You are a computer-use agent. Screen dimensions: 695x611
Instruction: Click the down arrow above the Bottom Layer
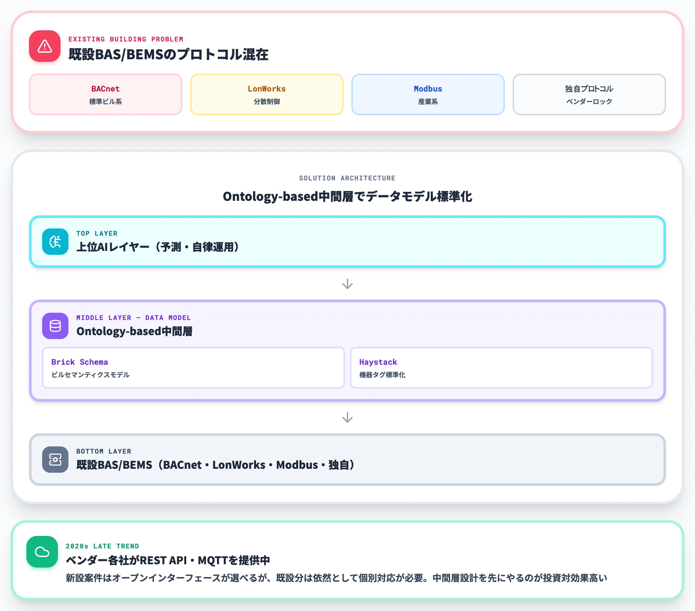point(347,418)
